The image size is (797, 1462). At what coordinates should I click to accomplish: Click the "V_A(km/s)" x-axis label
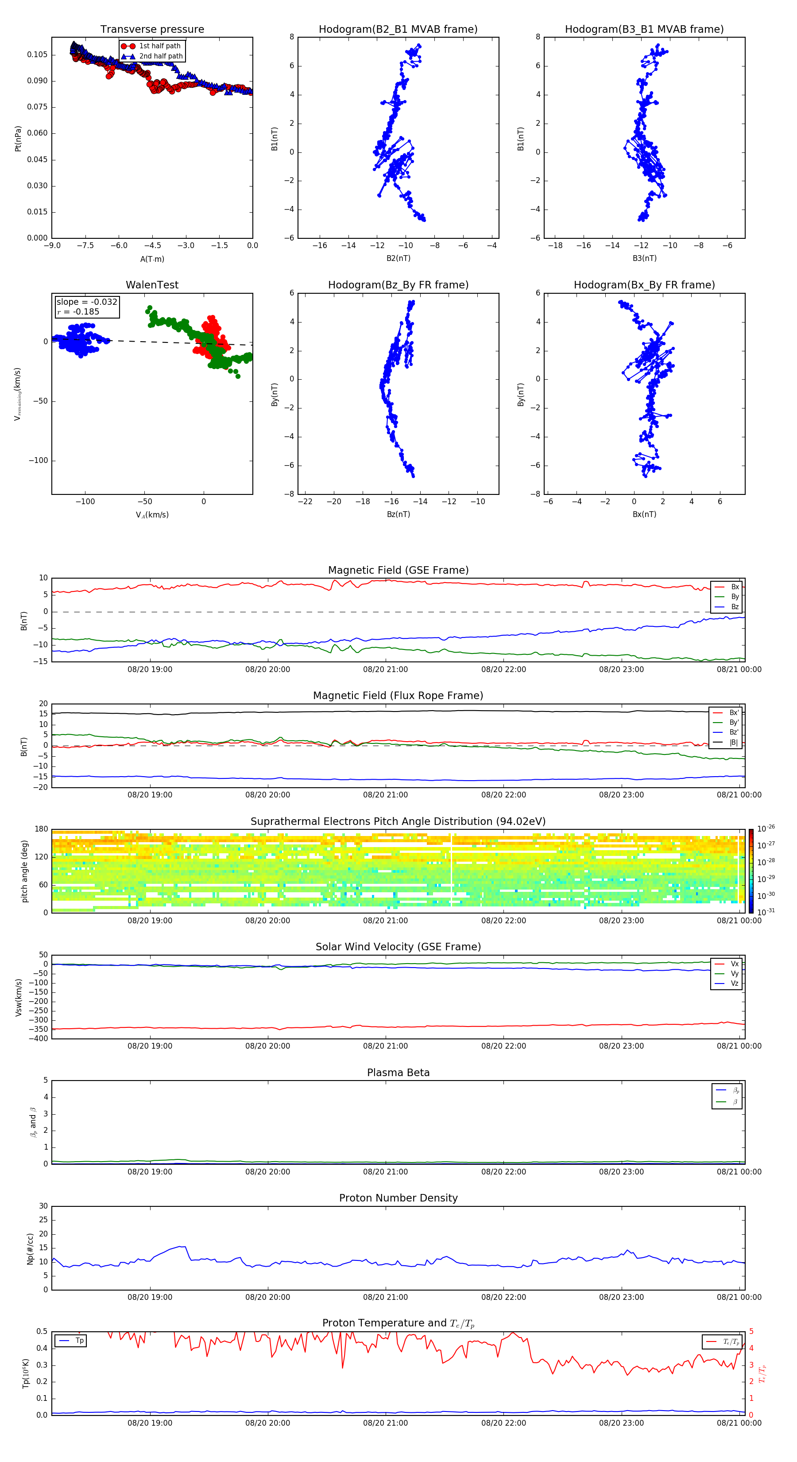click(152, 515)
